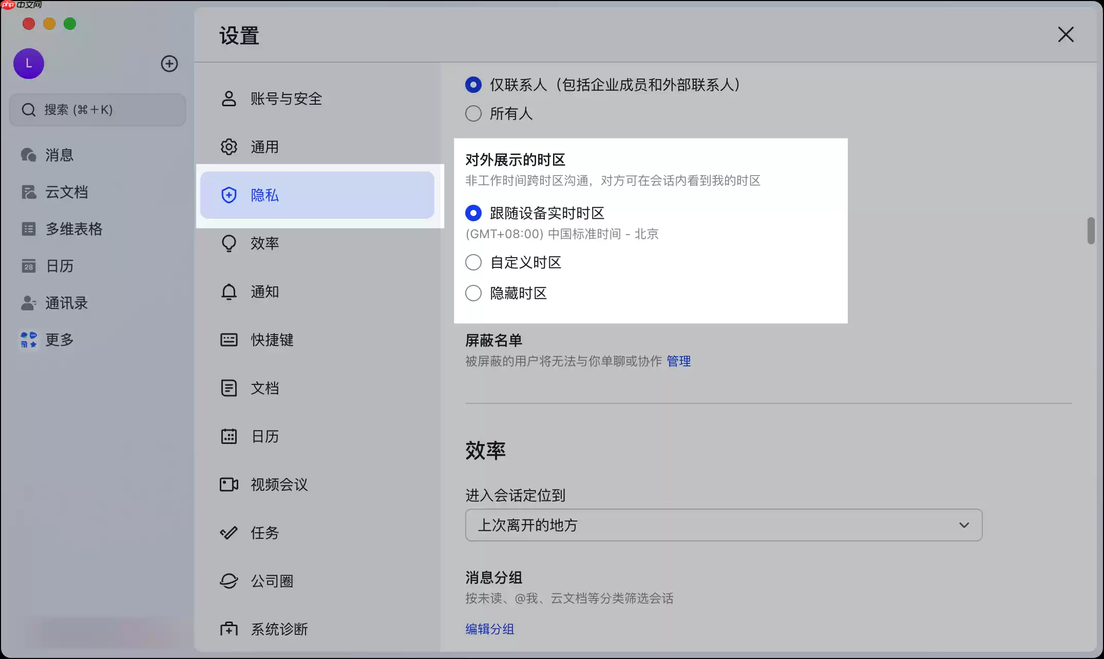The height and width of the screenshot is (659, 1104).
Task: Click 编辑分组 under 消息分组
Action: pos(489,629)
